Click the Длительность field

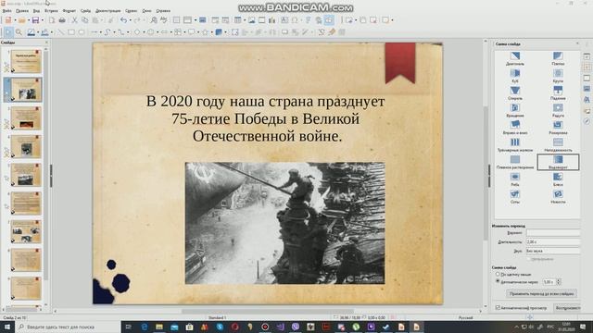tap(553, 242)
